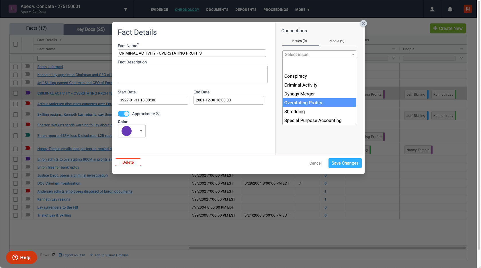Open the Color picker dropdown
Viewport: 481px width, 268px height.
[132, 131]
